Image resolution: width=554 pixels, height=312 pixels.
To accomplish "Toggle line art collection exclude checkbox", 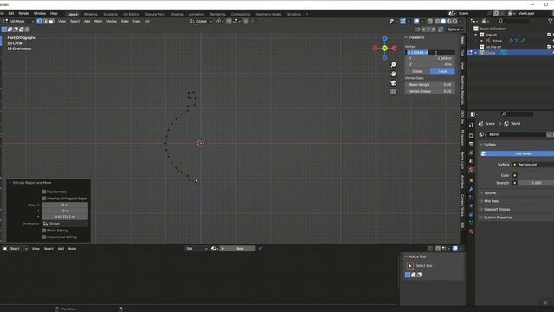I will click(549, 35).
